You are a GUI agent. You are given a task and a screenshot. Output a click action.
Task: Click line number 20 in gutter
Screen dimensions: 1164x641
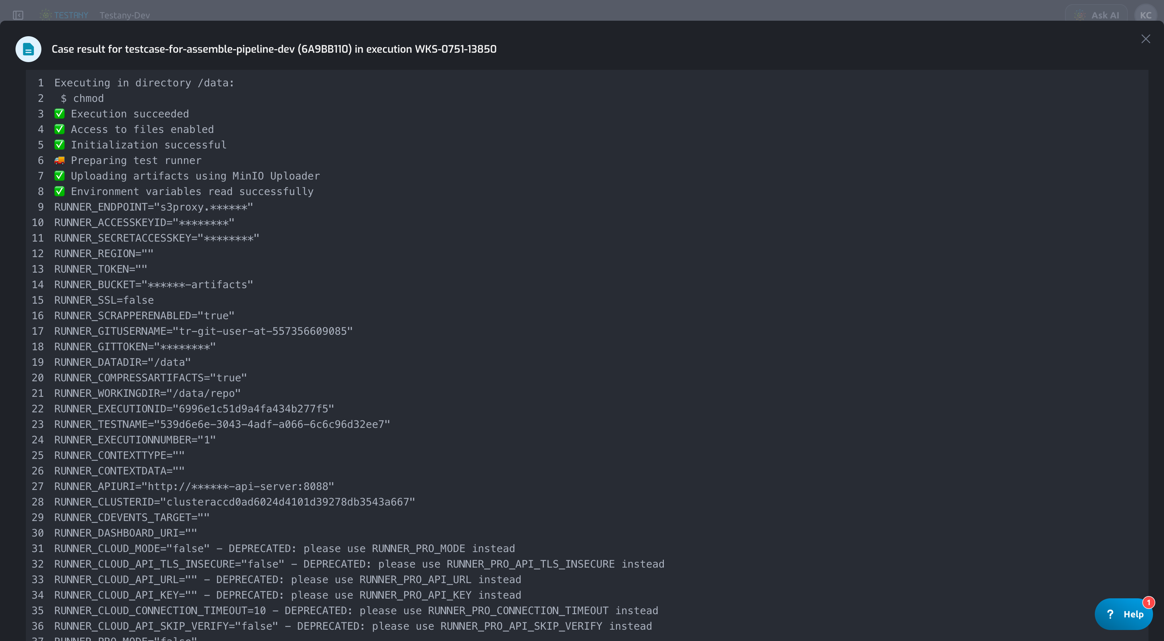[38, 377]
